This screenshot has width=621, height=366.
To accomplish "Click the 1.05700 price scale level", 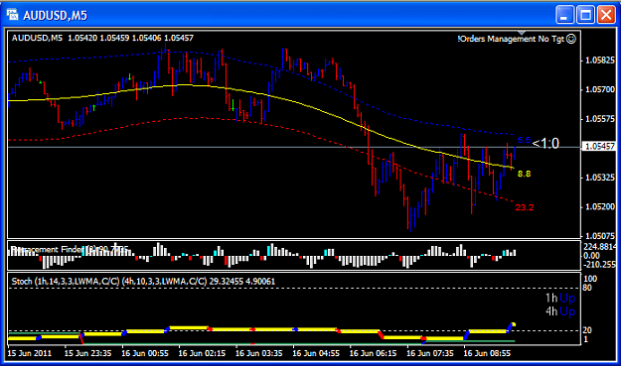I will (x=600, y=89).
